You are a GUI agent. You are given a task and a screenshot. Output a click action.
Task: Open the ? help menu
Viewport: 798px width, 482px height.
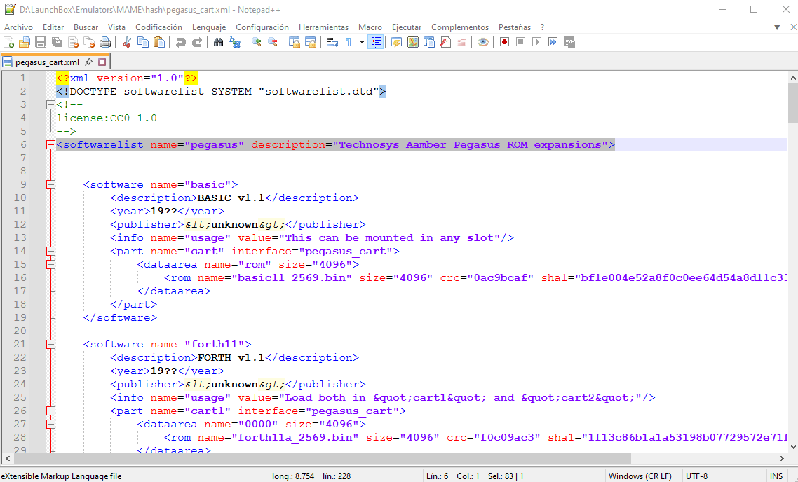pyautogui.click(x=543, y=27)
